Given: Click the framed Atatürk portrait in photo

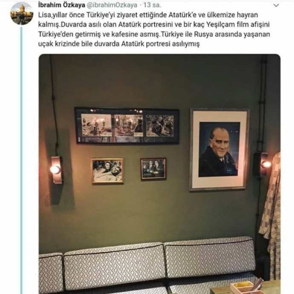Looking at the screenshot, I should tap(219, 150).
